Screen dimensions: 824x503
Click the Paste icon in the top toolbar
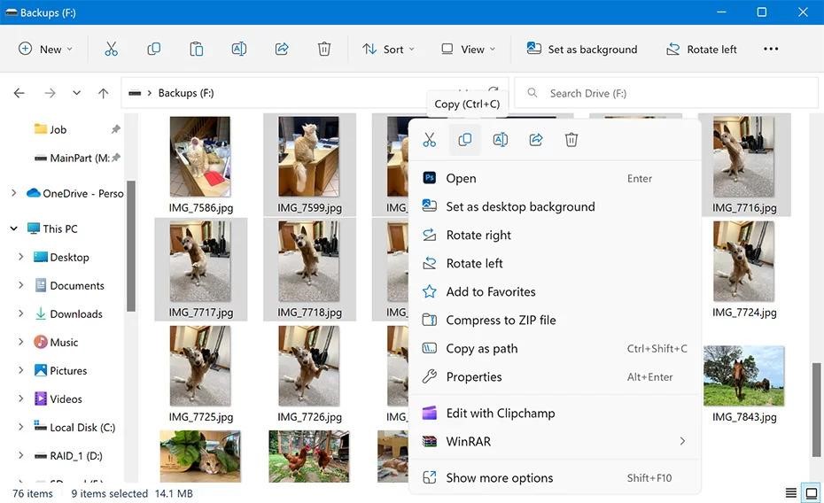click(x=196, y=50)
